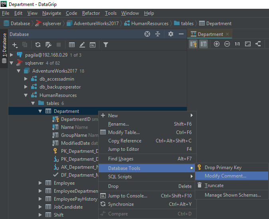The image size is (269, 219).
Task: Click the Zoom In icon in diagram toolbar
Action: pyautogui.click(x=217, y=44)
